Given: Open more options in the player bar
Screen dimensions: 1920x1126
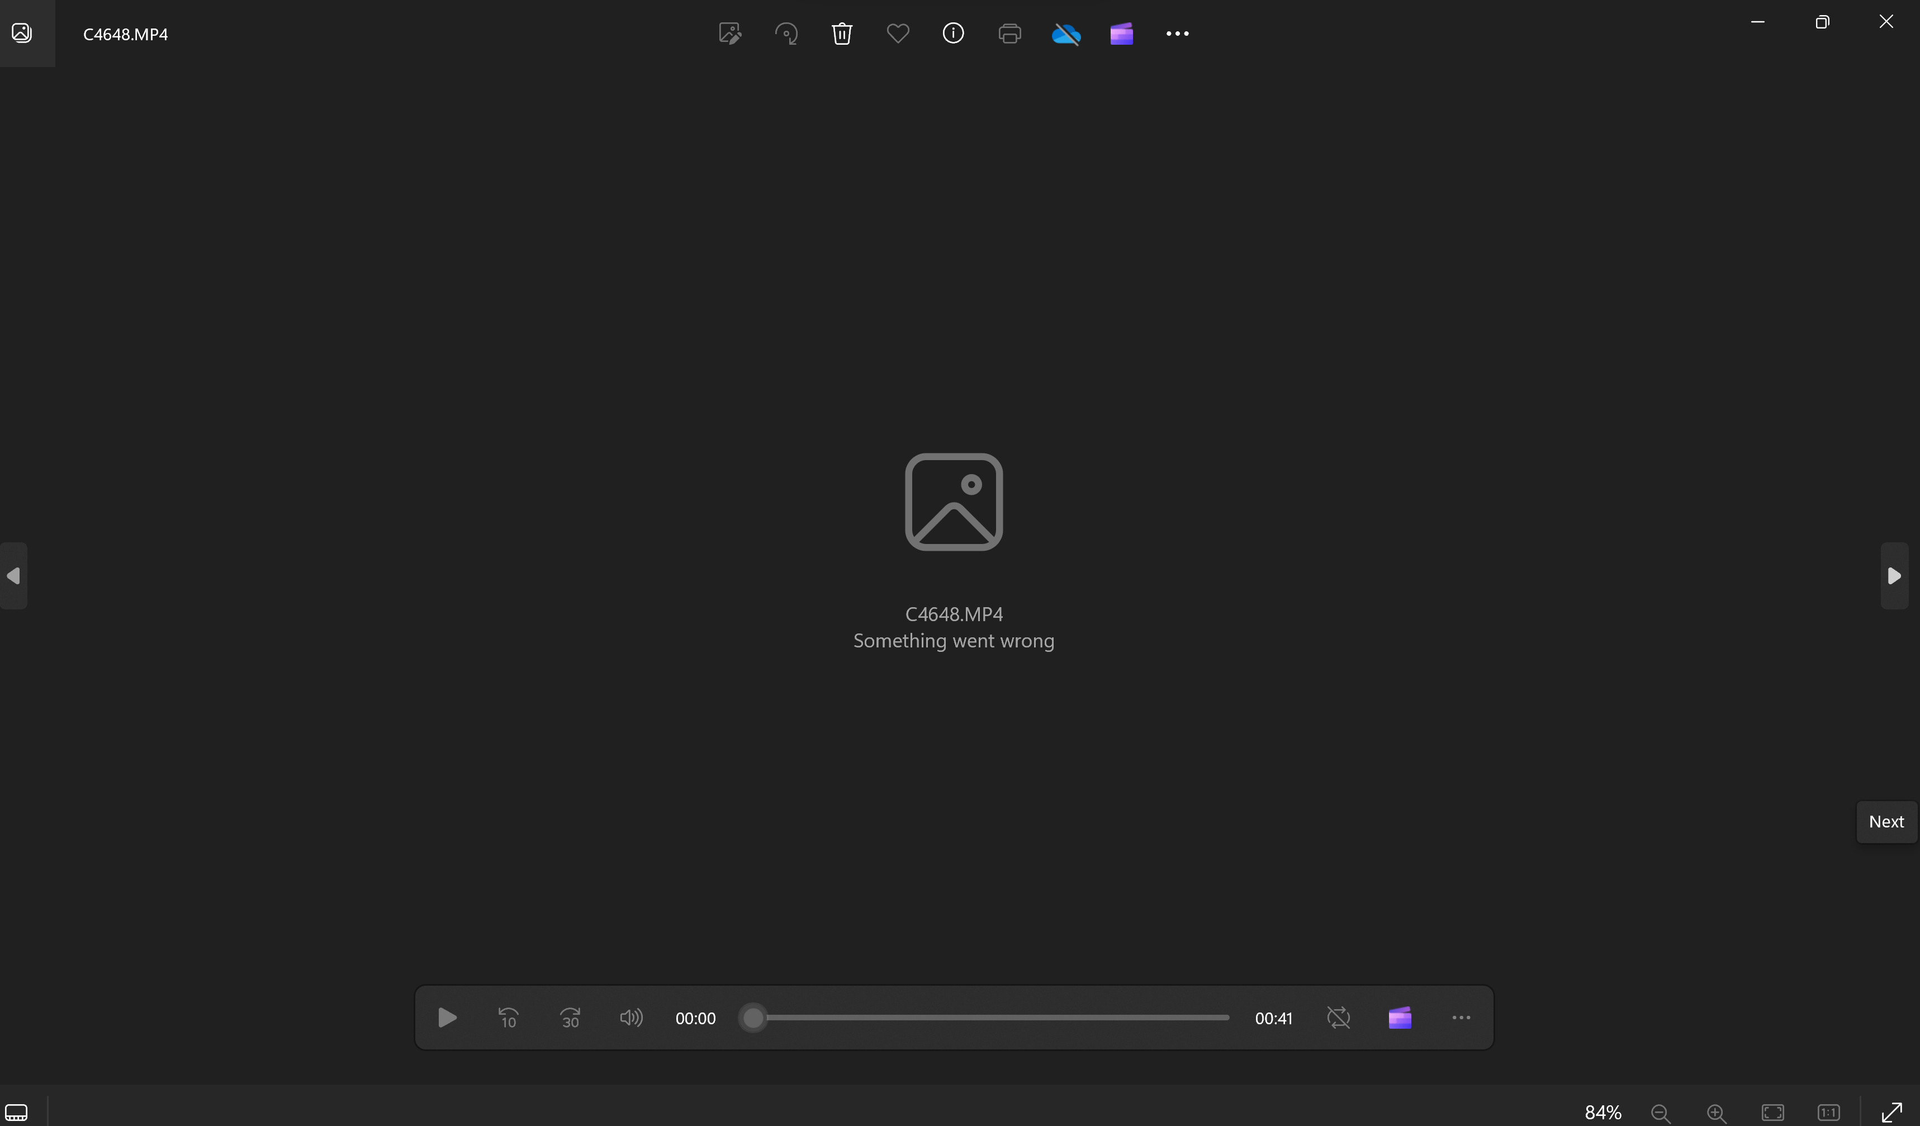Looking at the screenshot, I should [1461, 1018].
